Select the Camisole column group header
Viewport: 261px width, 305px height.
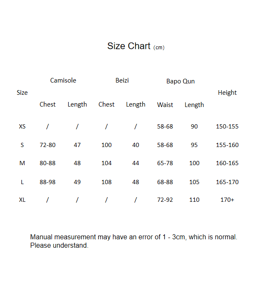pos(63,80)
